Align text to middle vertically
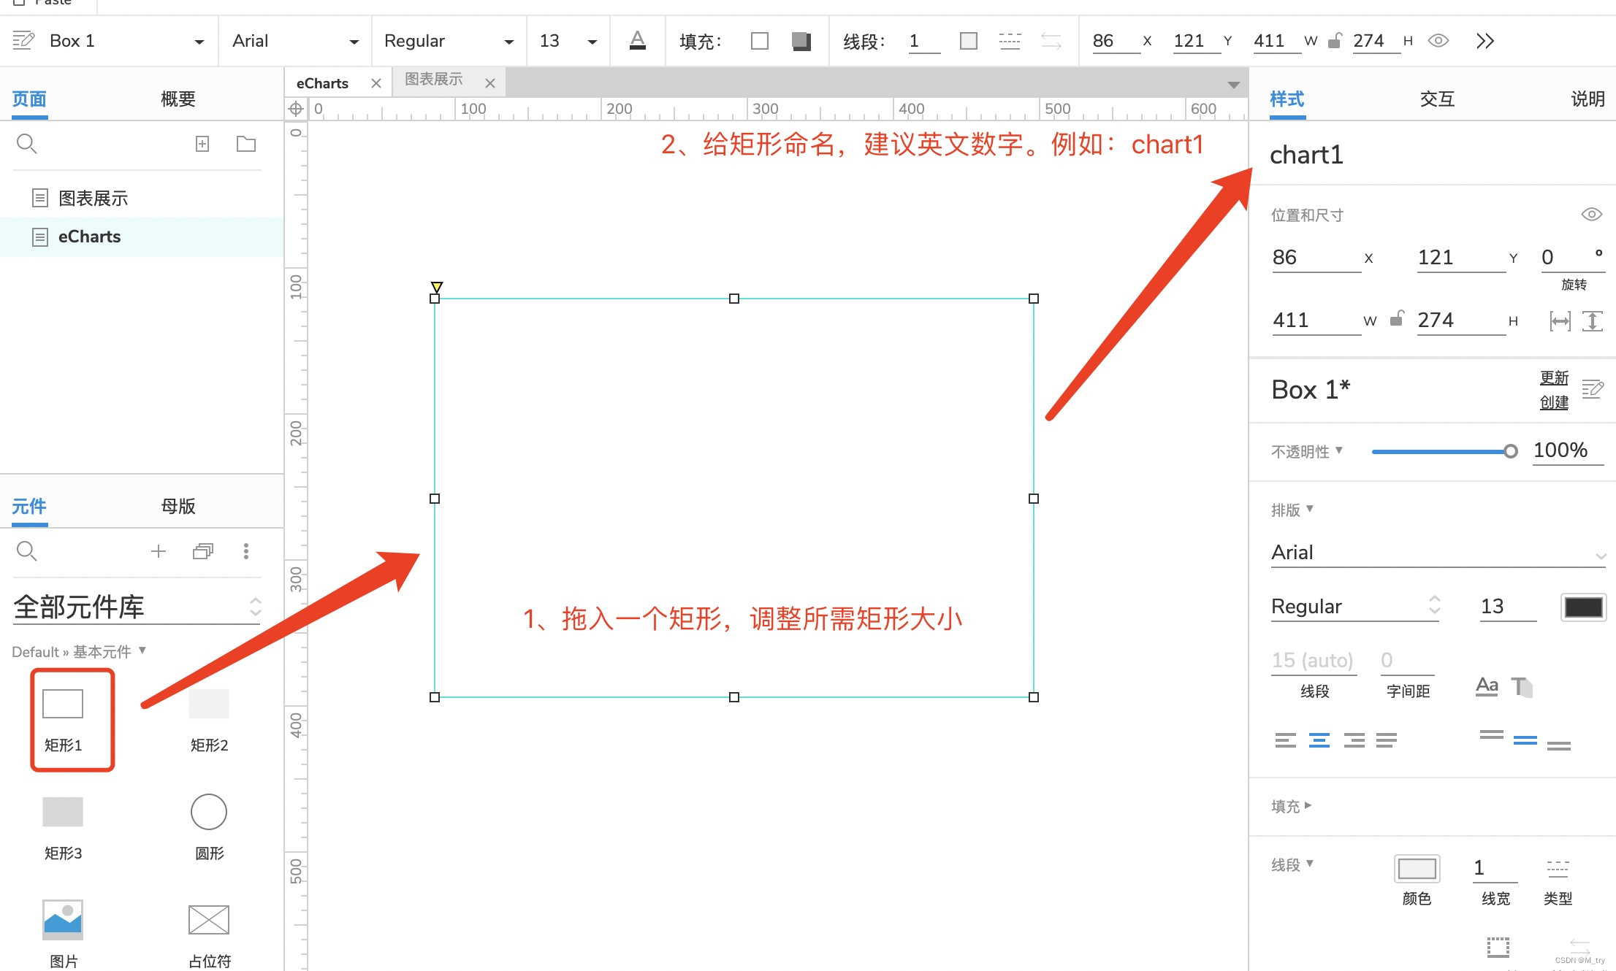1616x971 pixels. [x=1525, y=741]
